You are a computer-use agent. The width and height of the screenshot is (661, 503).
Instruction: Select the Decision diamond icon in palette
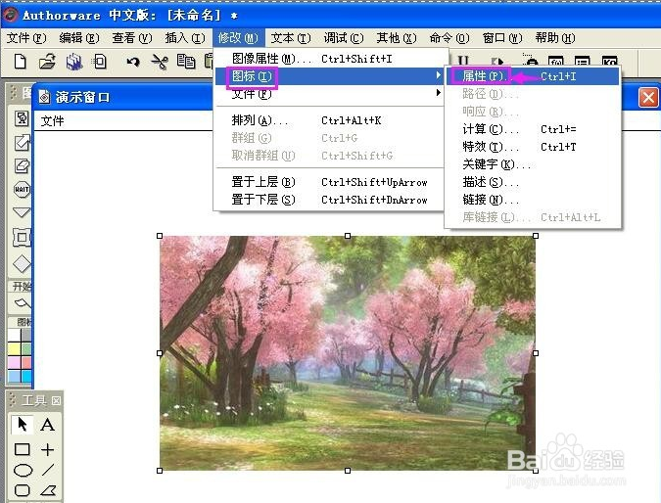pyautogui.click(x=22, y=264)
